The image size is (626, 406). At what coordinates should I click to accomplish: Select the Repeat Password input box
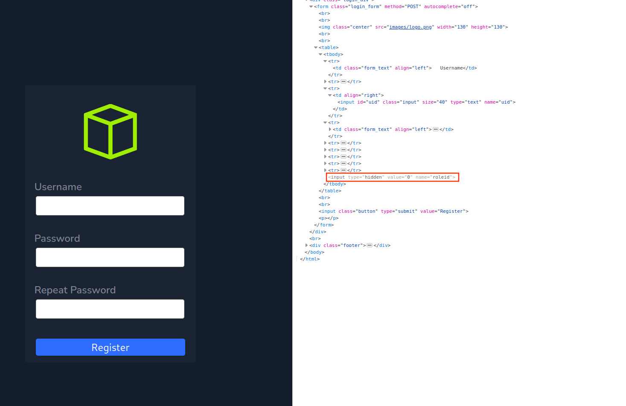point(110,309)
